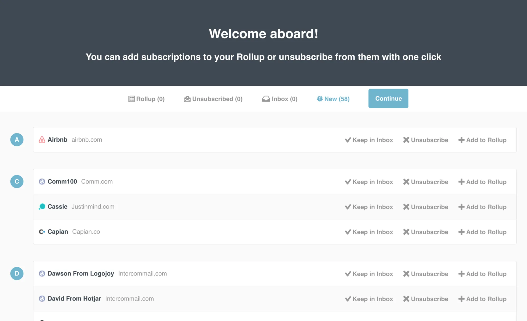
Task: Click letter D section badge
Action: pos(17,273)
